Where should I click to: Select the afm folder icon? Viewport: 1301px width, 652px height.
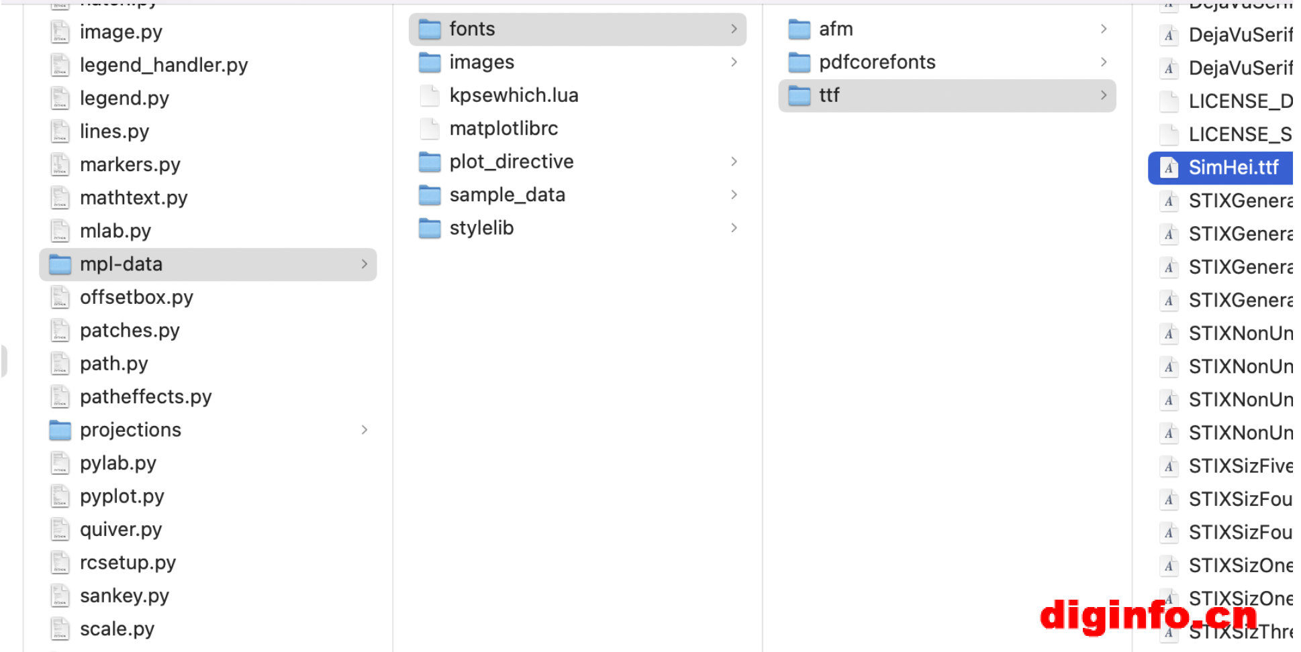(799, 29)
